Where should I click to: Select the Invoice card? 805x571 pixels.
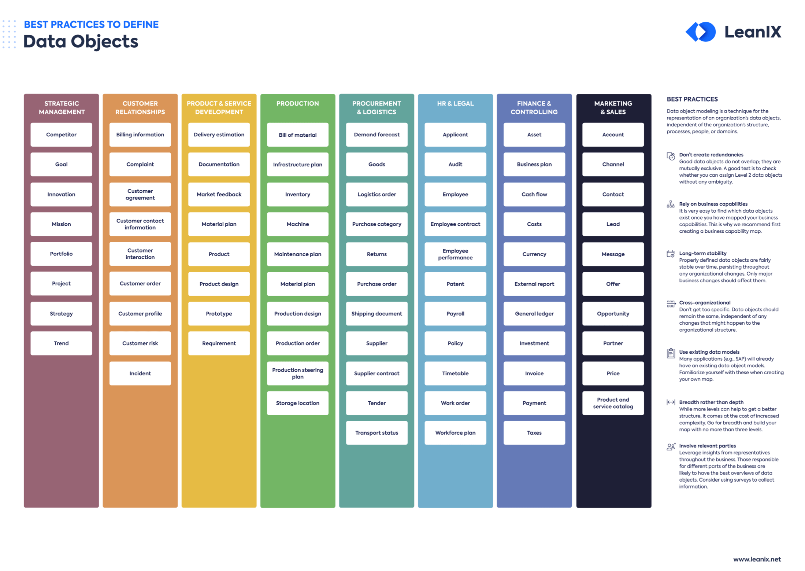[534, 373]
